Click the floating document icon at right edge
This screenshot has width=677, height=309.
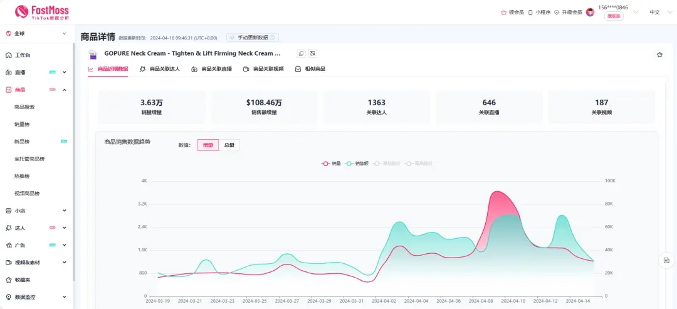(x=666, y=260)
